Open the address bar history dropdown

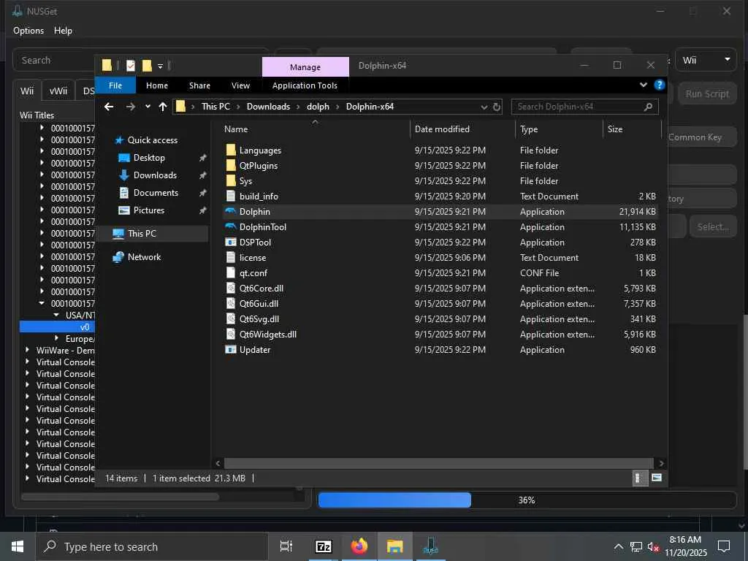click(x=484, y=107)
